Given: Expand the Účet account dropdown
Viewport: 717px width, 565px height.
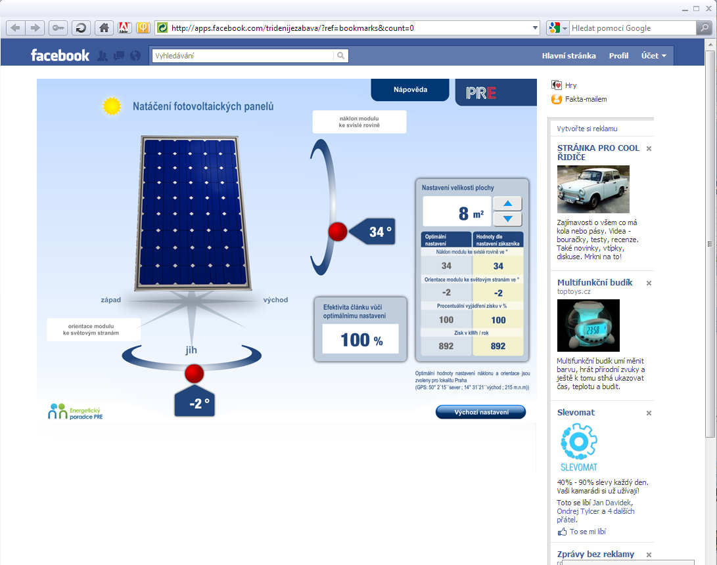Looking at the screenshot, I should (x=654, y=56).
